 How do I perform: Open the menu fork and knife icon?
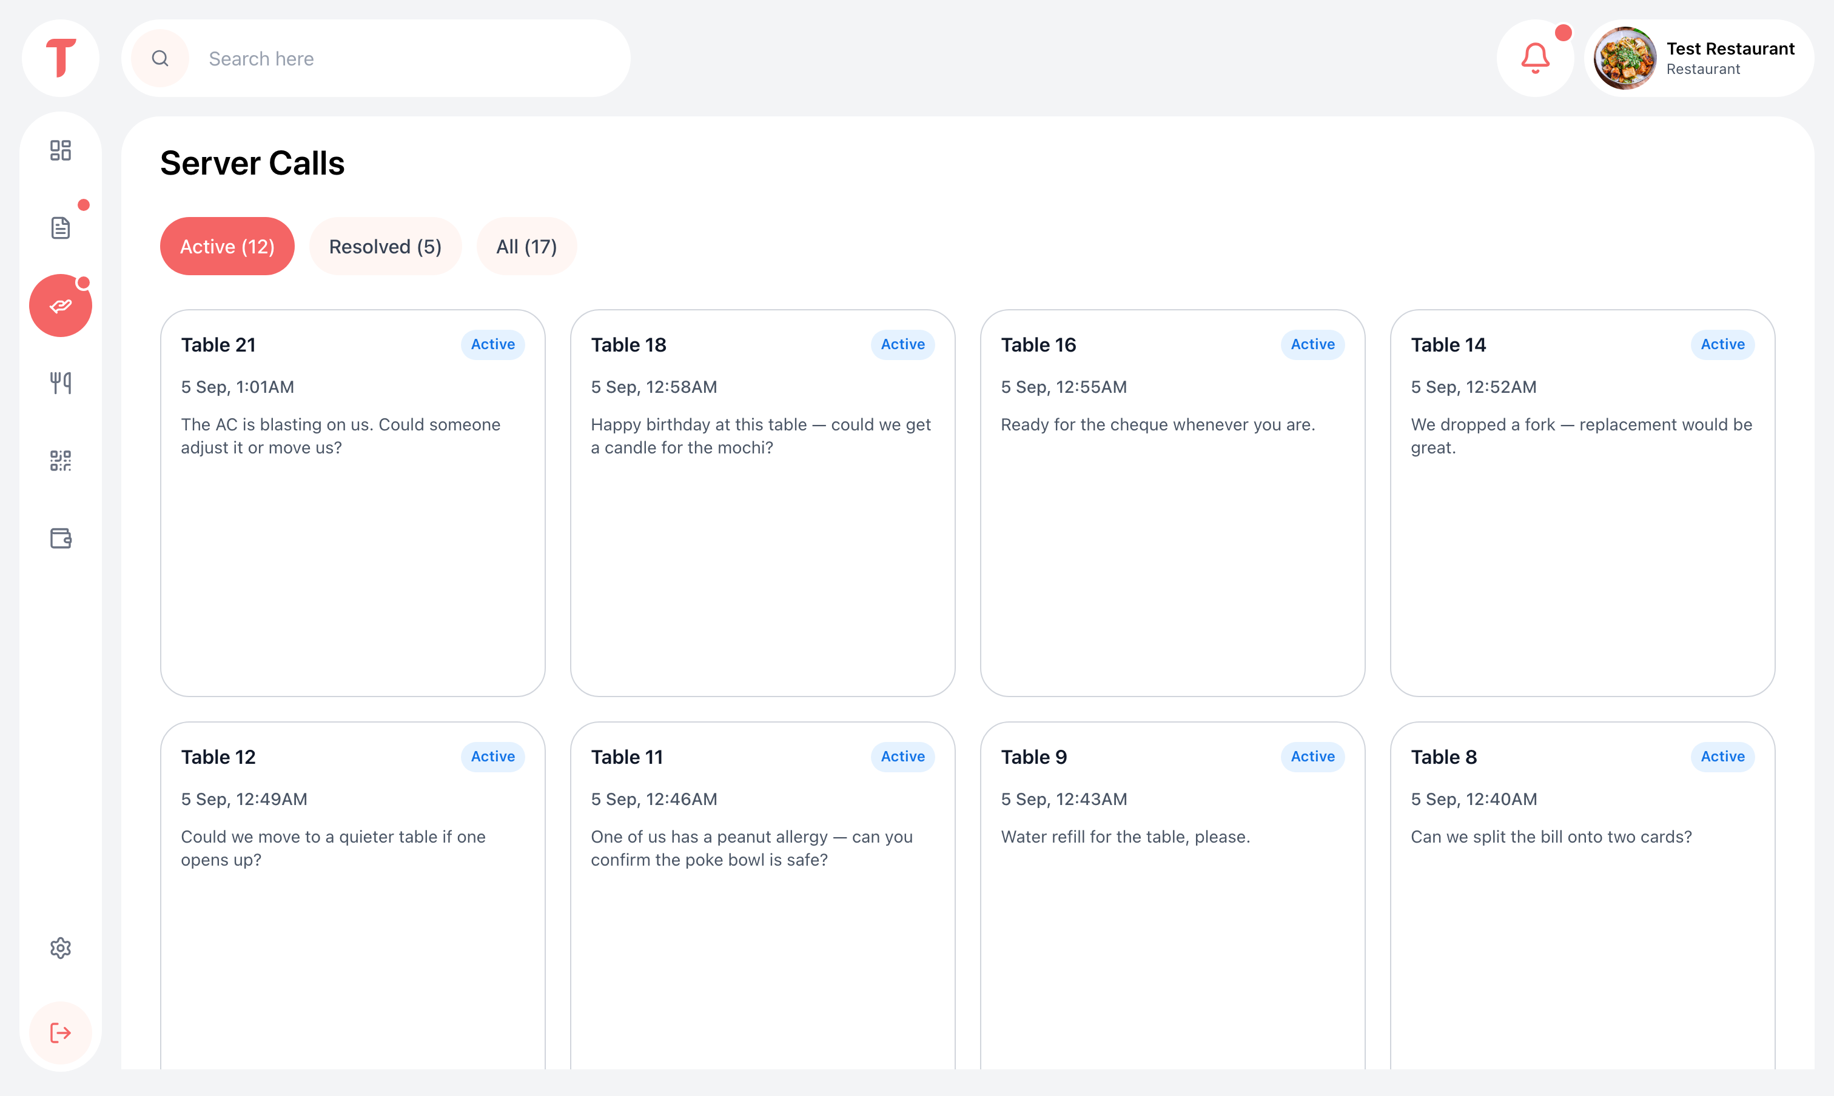[61, 383]
